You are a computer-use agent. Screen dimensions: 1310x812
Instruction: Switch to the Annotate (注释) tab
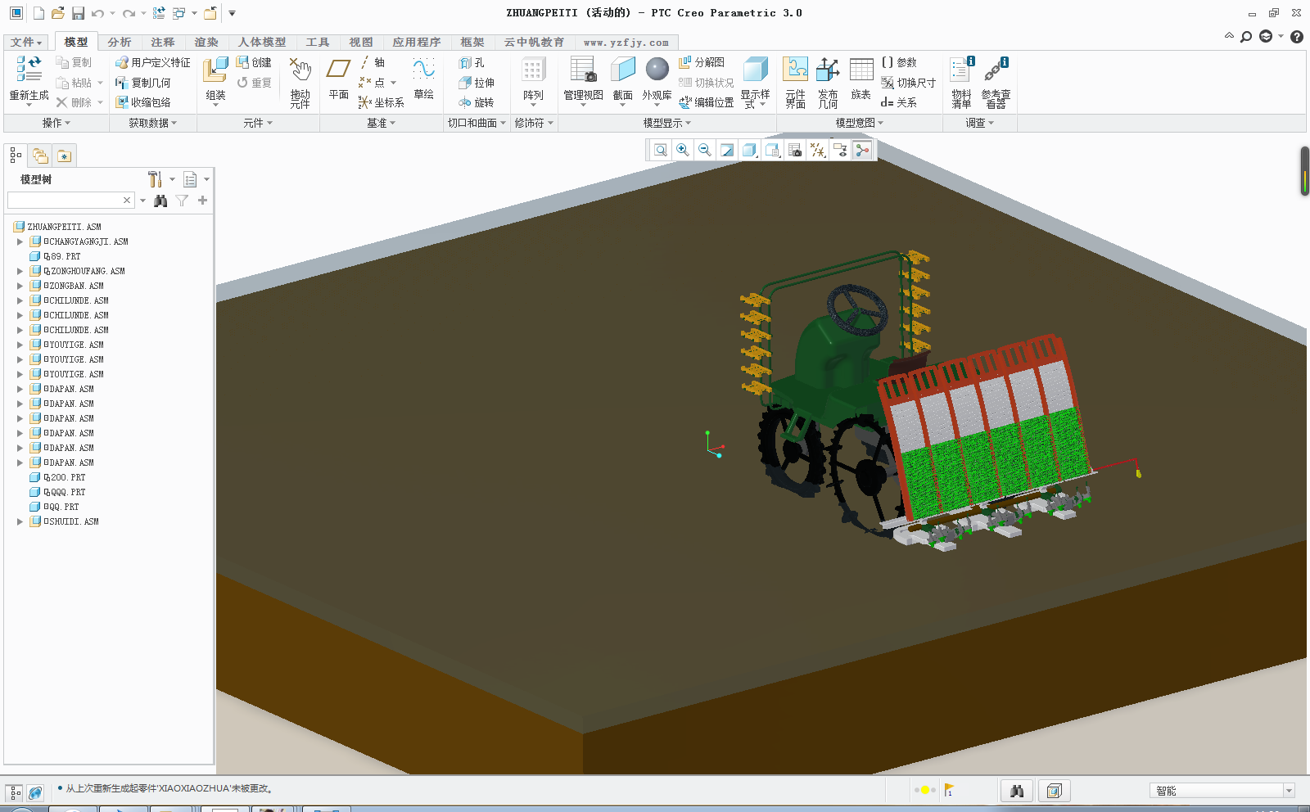click(x=163, y=42)
